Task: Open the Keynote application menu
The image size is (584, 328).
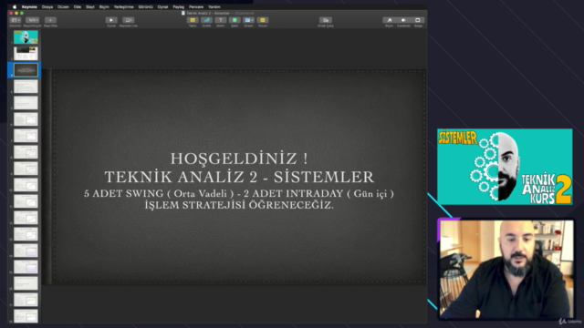Action: click(29, 6)
